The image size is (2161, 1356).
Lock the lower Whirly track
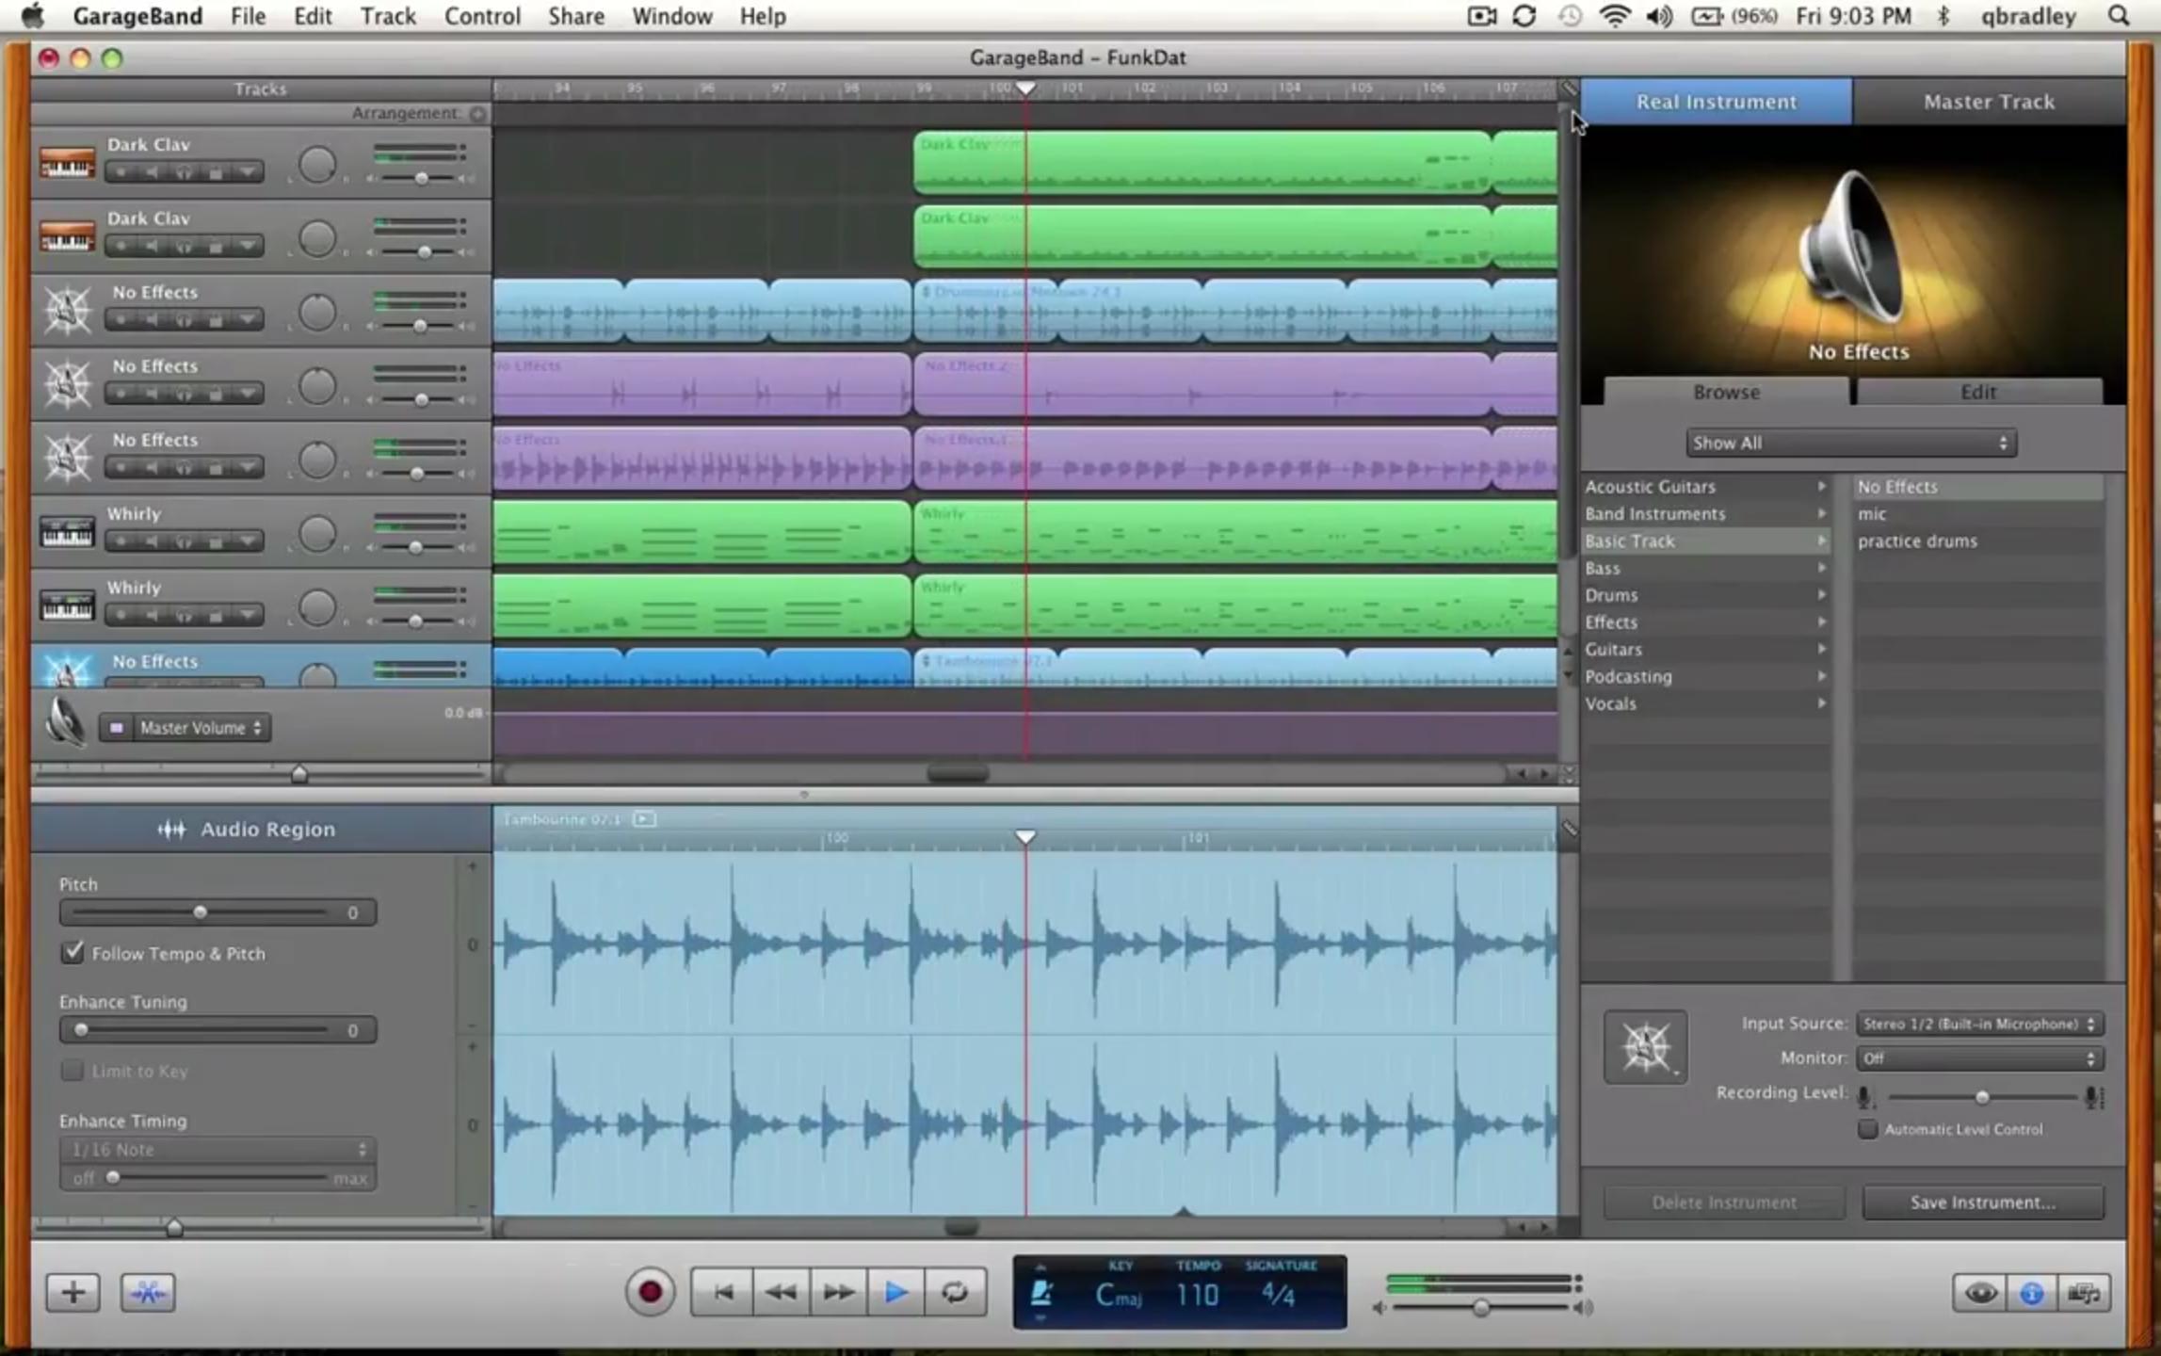pos(216,616)
